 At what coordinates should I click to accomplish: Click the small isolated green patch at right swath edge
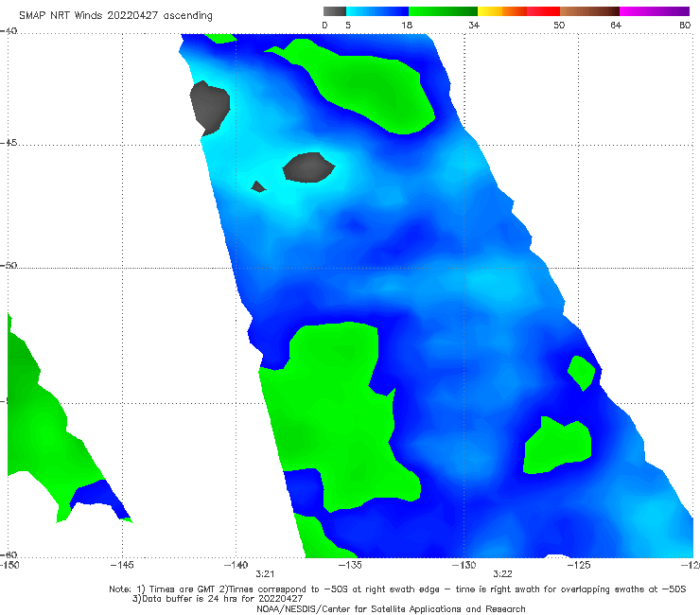pos(581,373)
